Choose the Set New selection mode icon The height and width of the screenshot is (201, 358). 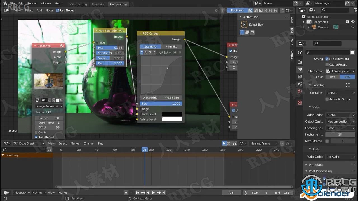tap(242, 32)
